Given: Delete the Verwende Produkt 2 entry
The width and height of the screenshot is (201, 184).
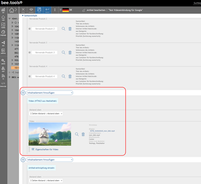Looking at the screenshot, I should (70, 29).
